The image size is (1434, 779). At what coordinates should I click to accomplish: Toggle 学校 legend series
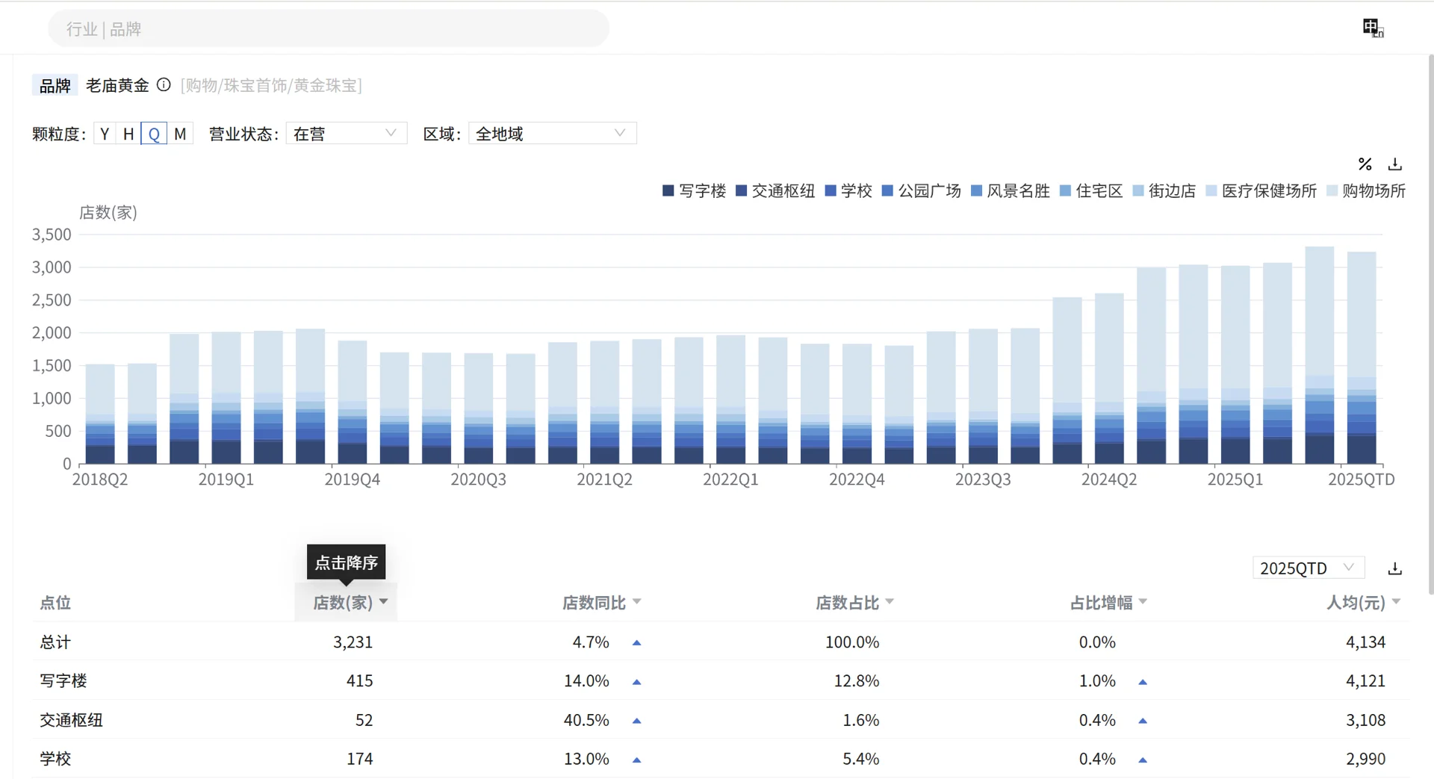pos(848,190)
